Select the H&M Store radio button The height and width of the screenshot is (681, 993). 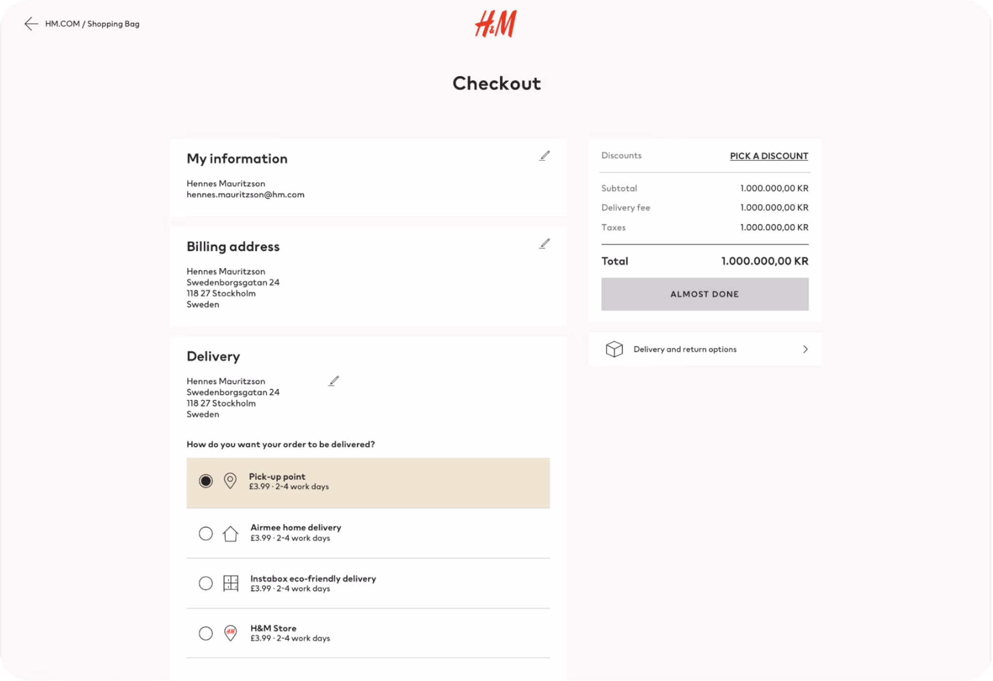(206, 633)
